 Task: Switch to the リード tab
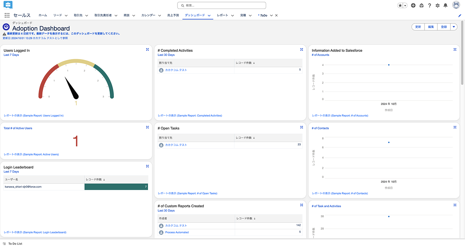57,16
